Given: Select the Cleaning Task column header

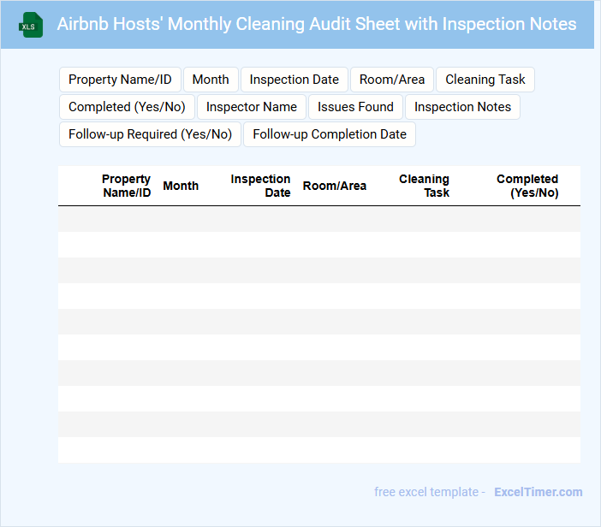Looking at the screenshot, I should point(425,186).
